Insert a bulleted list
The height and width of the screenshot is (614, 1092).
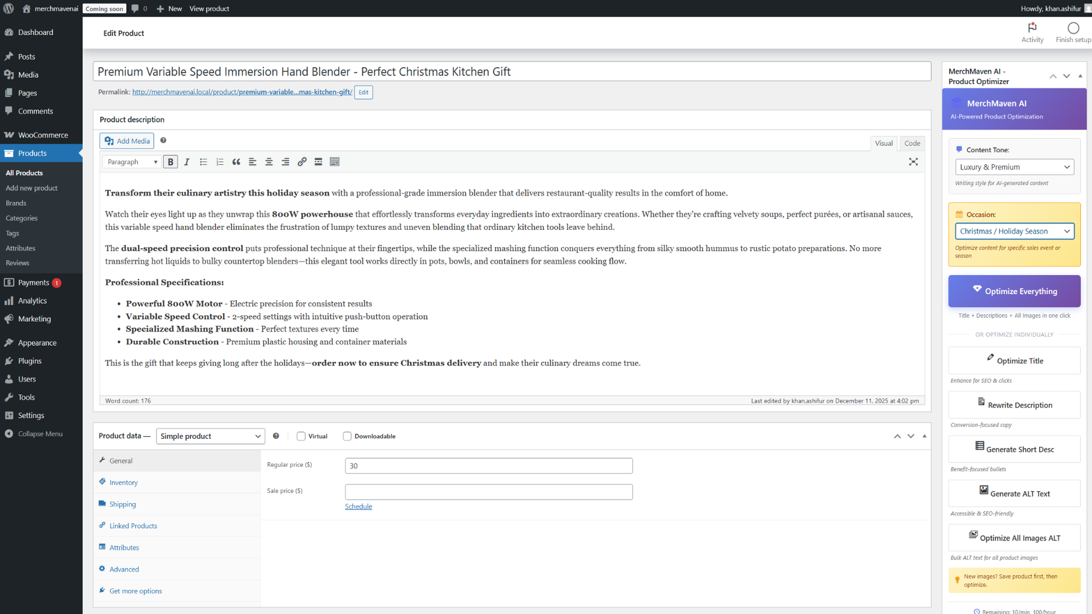point(203,162)
